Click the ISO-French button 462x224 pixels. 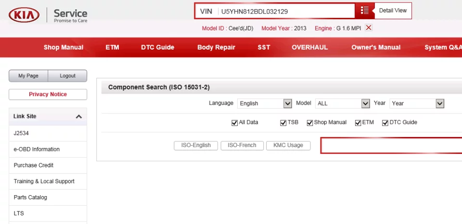pos(242,146)
